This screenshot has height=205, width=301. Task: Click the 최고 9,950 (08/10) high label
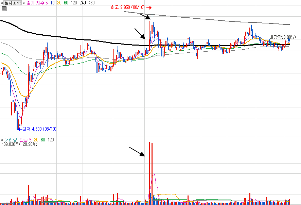(128, 7)
